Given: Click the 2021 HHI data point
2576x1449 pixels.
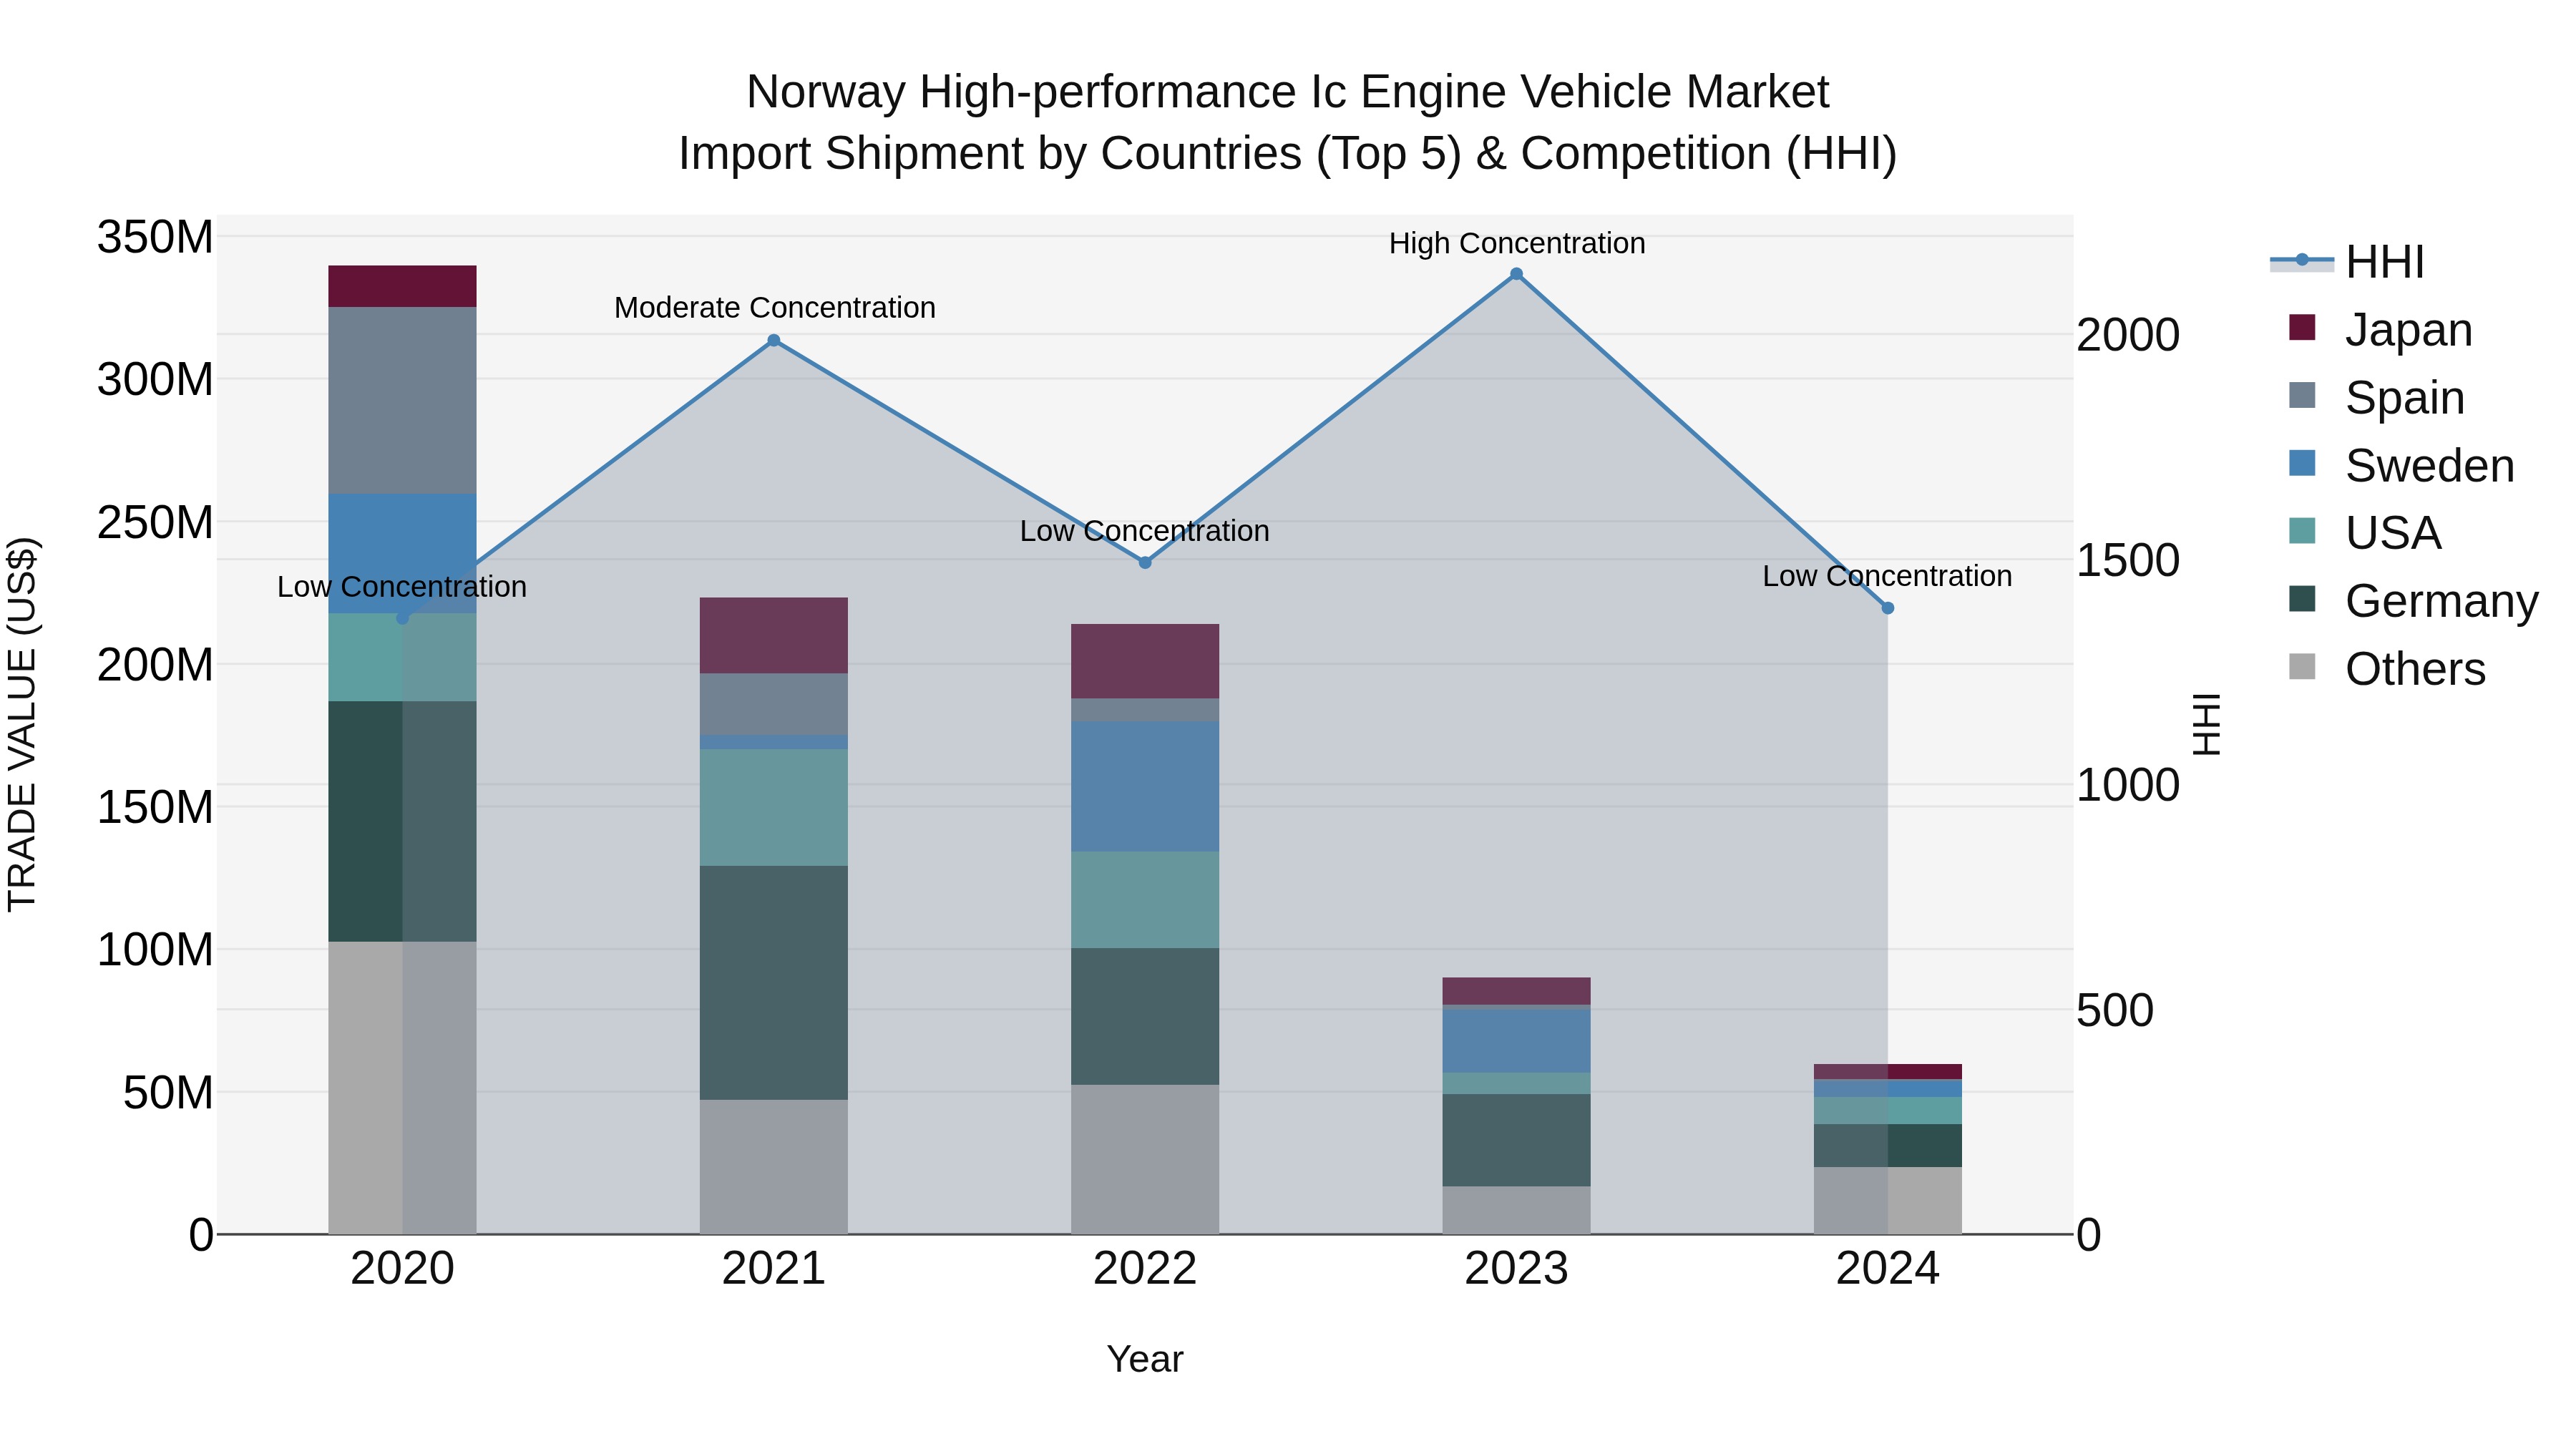Looking at the screenshot, I should pyautogui.click(x=773, y=340).
